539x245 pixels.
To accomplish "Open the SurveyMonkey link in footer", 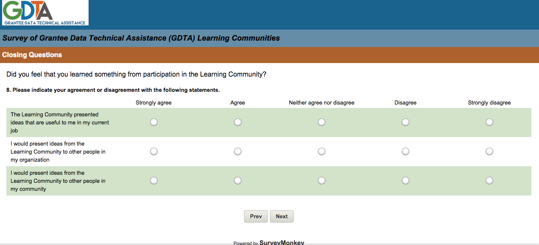I will pos(281,242).
